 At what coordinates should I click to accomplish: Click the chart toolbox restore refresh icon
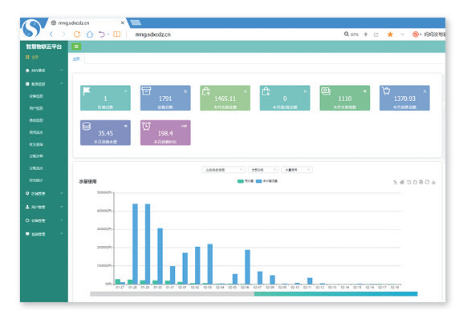coord(427,182)
